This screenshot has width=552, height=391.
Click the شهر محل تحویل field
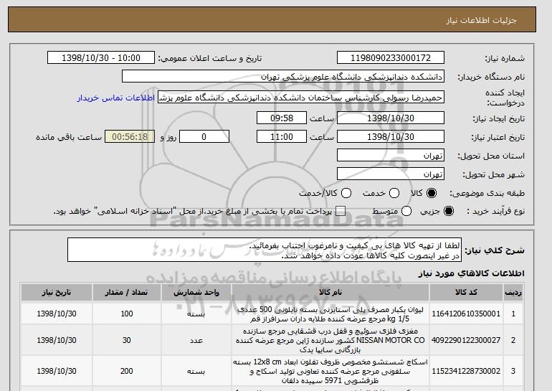pyautogui.click(x=391, y=174)
